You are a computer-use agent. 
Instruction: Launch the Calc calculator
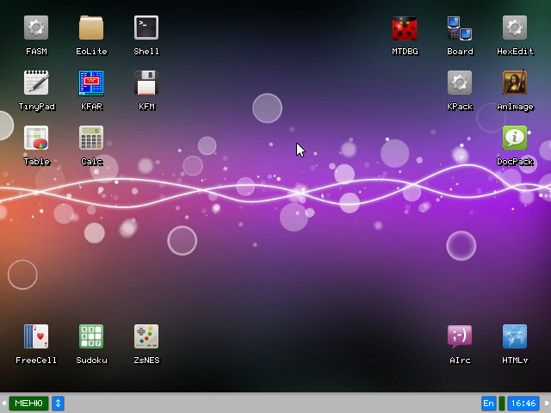pos(91,139)
